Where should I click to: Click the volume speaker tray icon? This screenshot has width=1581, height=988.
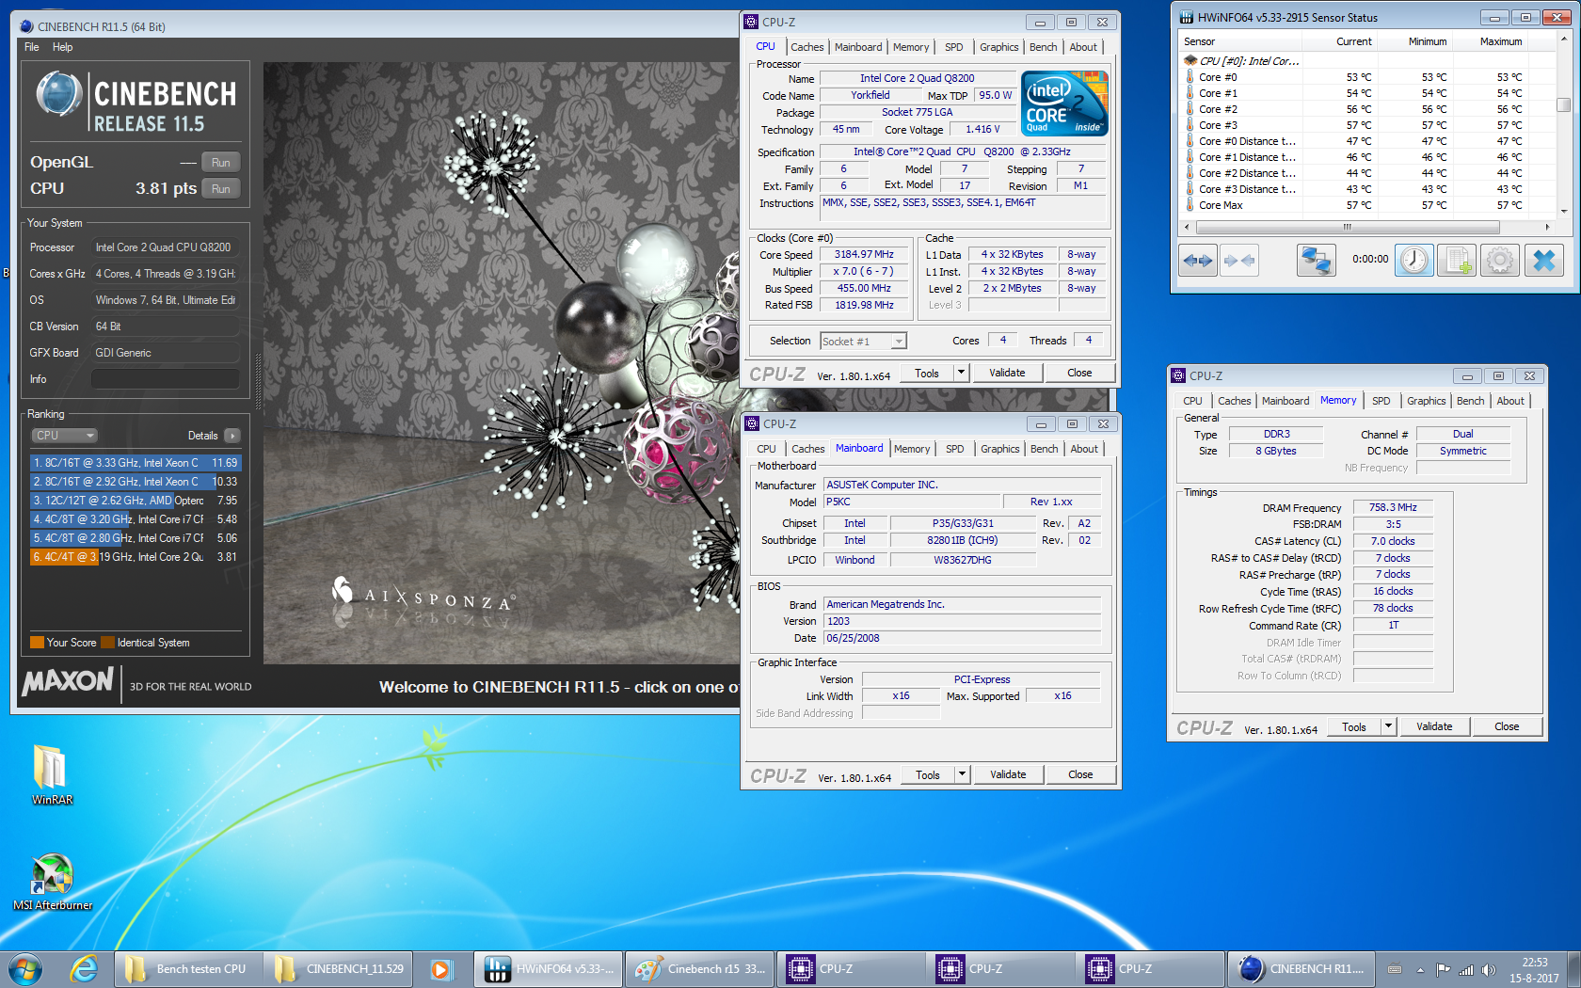(x=1488, y=970)
